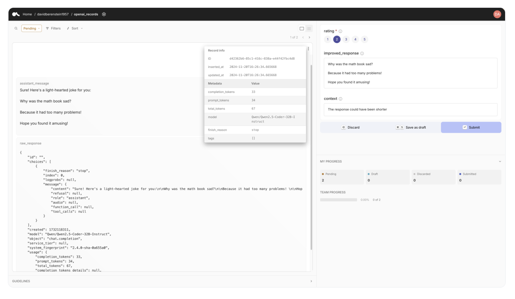Choose rating 5
515x299 pixels.
(x=364, y=40)
